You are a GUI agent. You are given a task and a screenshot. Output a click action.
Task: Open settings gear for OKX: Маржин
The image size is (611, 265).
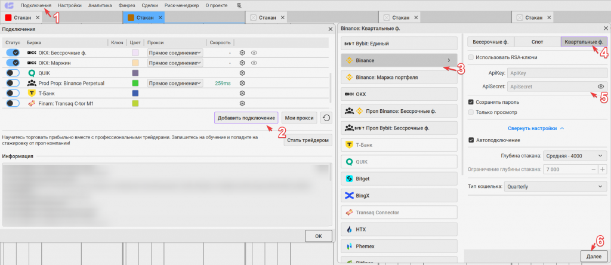pos(242,63)
